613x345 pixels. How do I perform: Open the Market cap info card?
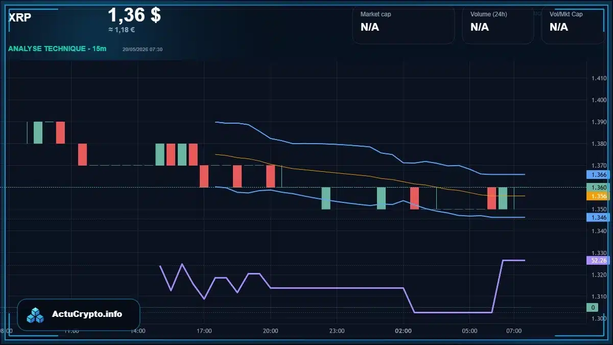point(403,25)
